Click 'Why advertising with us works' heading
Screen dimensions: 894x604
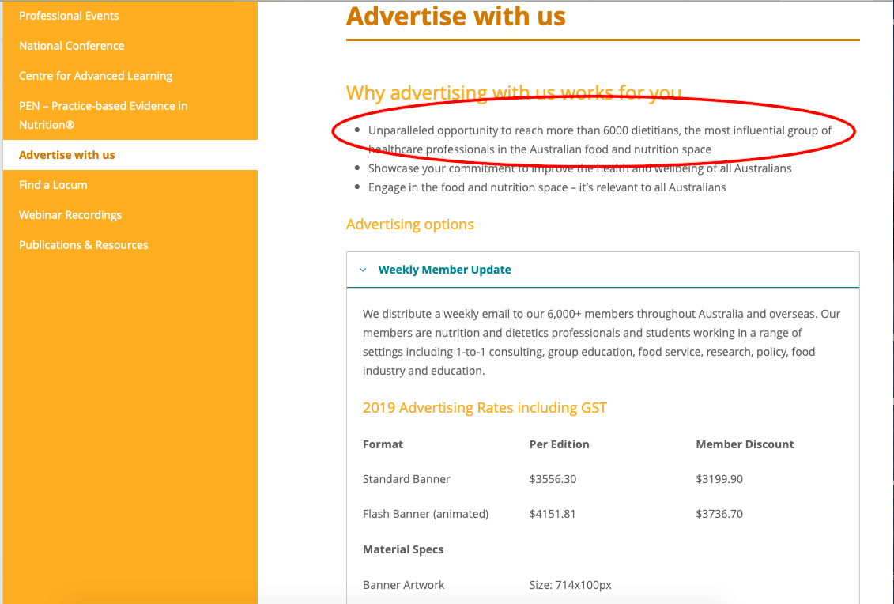coord(513,92)
